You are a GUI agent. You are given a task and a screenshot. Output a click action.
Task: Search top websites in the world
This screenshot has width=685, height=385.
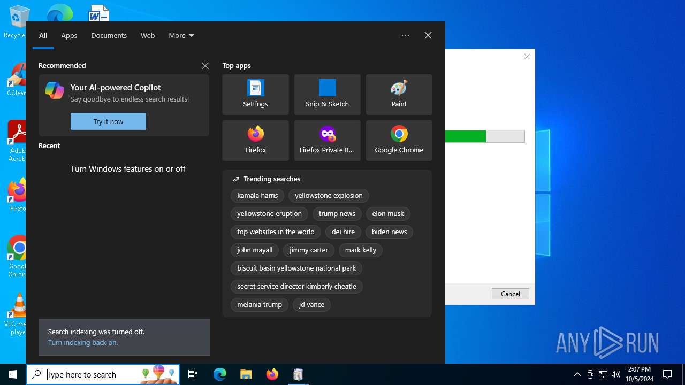[x=276, y=232]
